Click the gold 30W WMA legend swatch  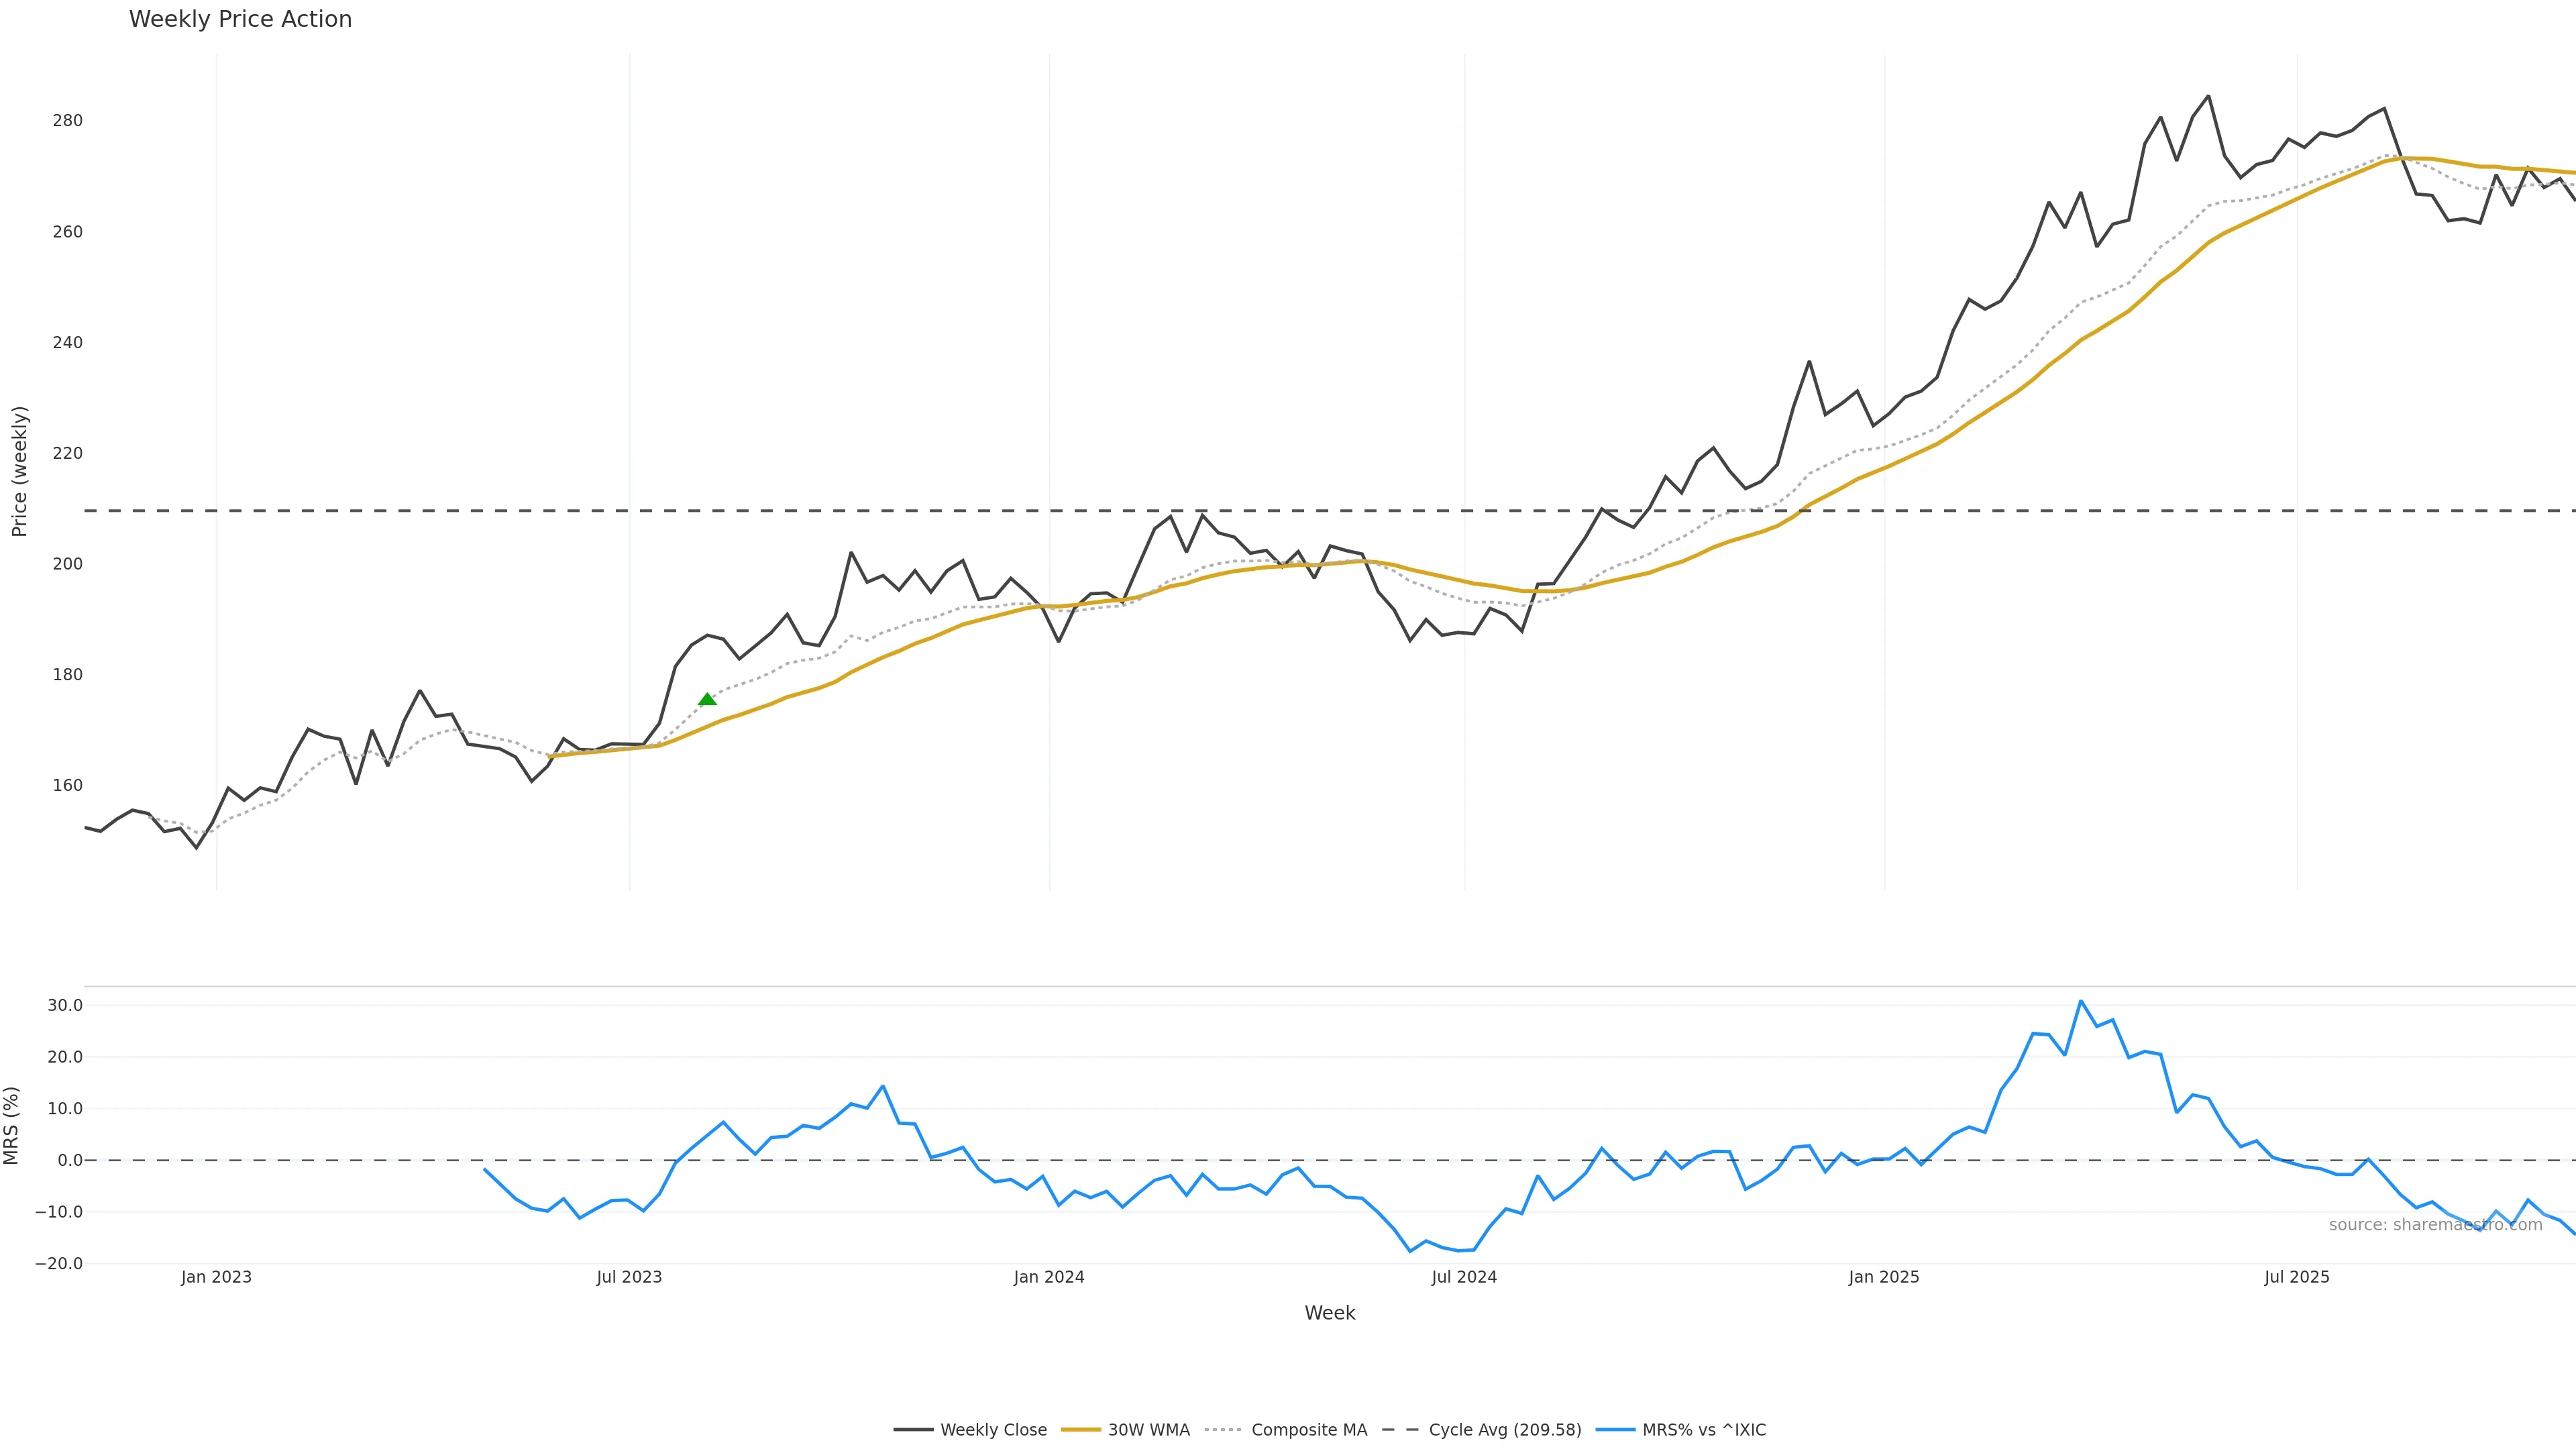1080,1430
